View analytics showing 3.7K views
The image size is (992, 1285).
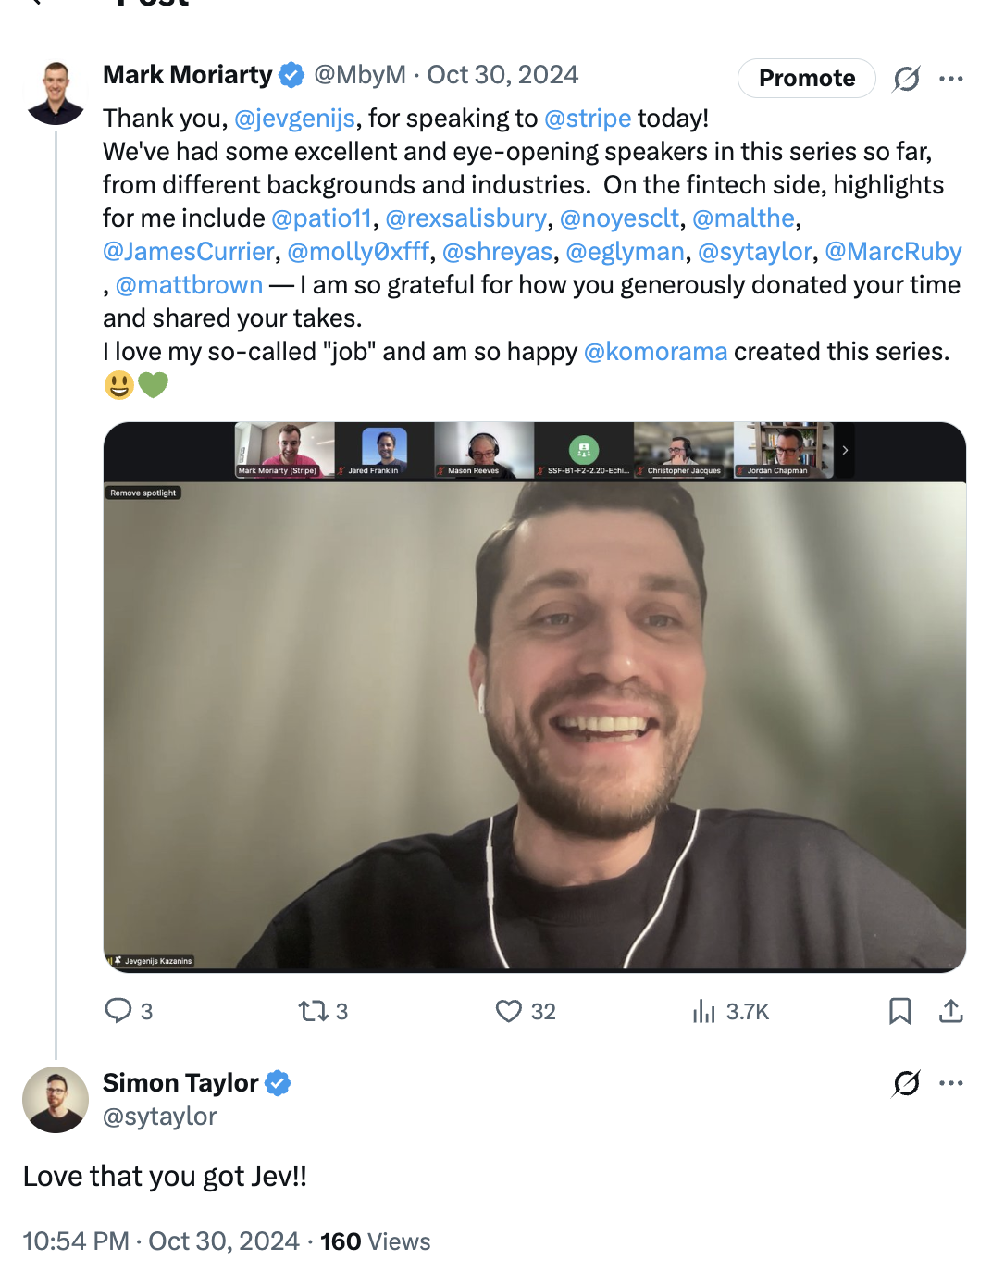click(704, 1010)
